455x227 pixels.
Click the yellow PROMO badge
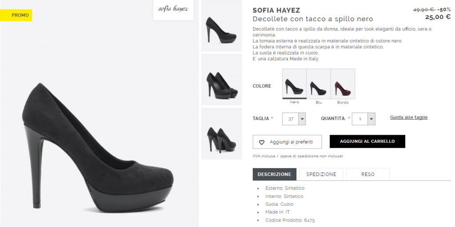(16, 16)
